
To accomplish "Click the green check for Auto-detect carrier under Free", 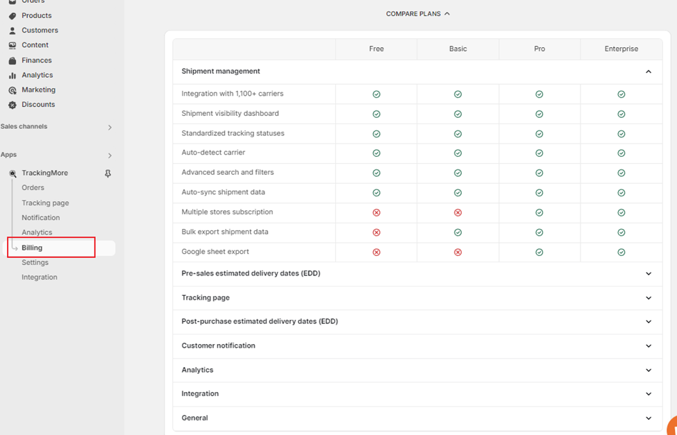I will [376, 153].
